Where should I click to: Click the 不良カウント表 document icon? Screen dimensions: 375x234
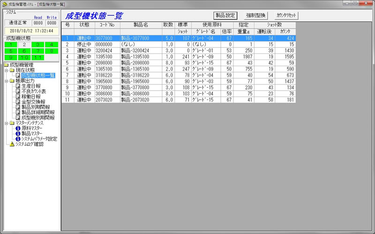click(18, 91)
